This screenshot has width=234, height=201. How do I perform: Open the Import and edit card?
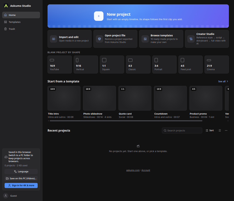pyautogui.click(x=69, y=39)
